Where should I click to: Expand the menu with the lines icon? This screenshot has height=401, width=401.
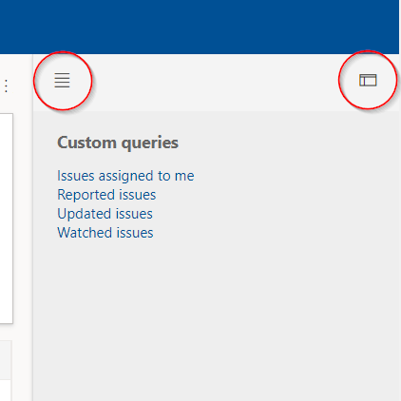[x=62, y=80]
